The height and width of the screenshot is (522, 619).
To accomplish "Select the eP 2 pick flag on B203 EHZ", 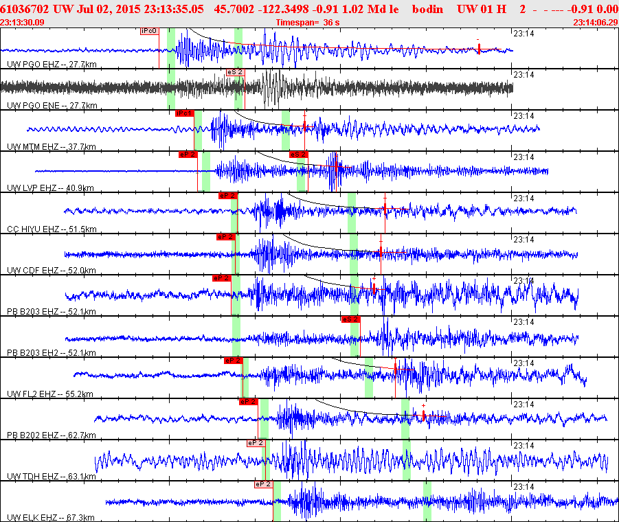I will coord(222,278).
